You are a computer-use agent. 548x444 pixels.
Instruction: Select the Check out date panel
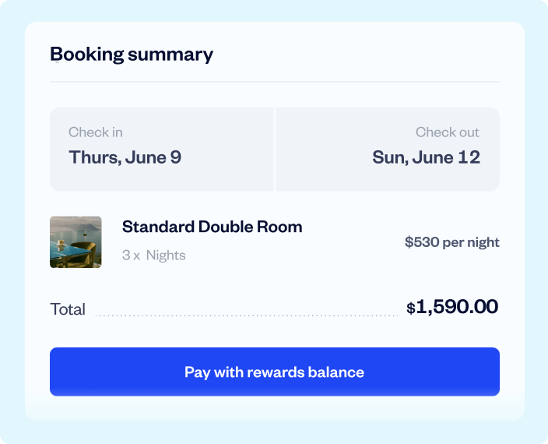(x=388, y=149)
